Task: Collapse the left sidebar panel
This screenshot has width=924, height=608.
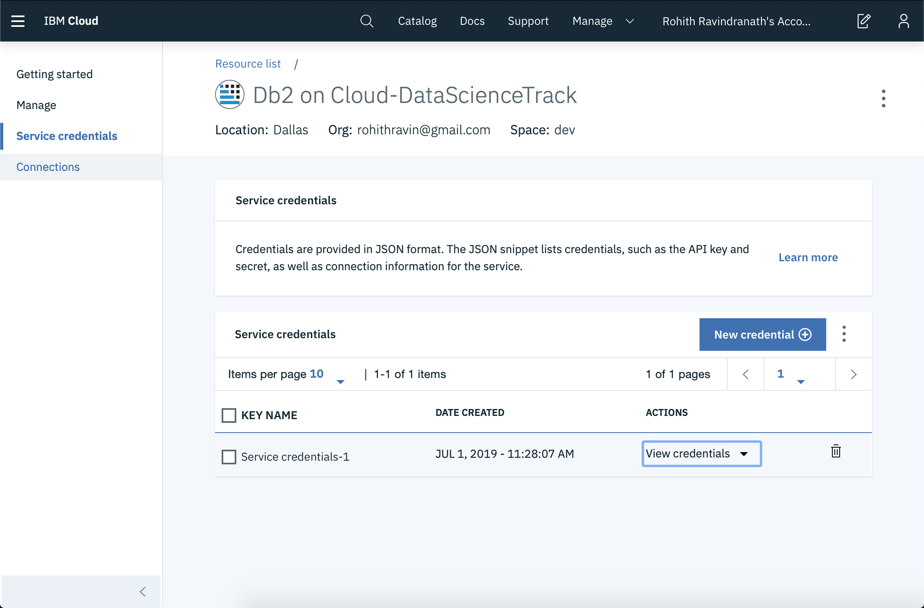Action: pyautogui.click(x=143, y=591)
